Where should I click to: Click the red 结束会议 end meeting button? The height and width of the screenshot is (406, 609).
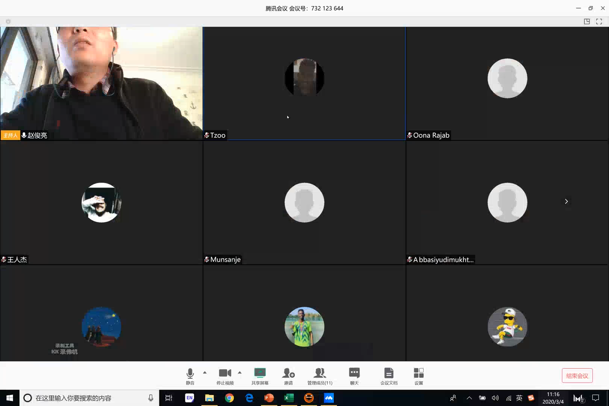(577, 376)
